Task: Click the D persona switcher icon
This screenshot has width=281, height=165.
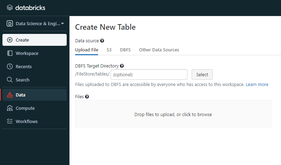Action: (10, 23)
